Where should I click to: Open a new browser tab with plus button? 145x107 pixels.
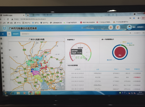pos(28,15)
